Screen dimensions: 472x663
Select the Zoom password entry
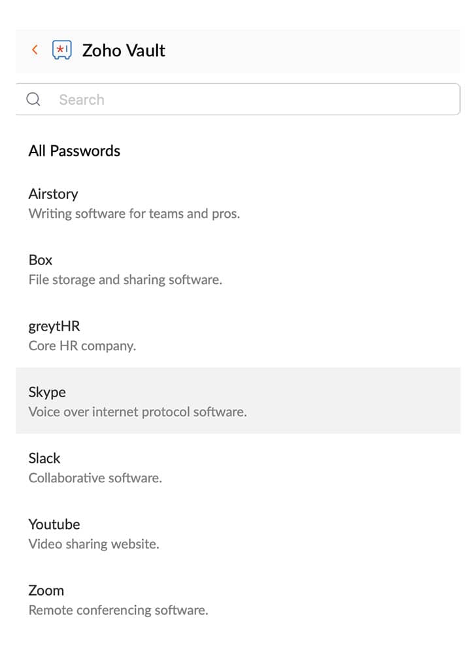pos(46,590)
